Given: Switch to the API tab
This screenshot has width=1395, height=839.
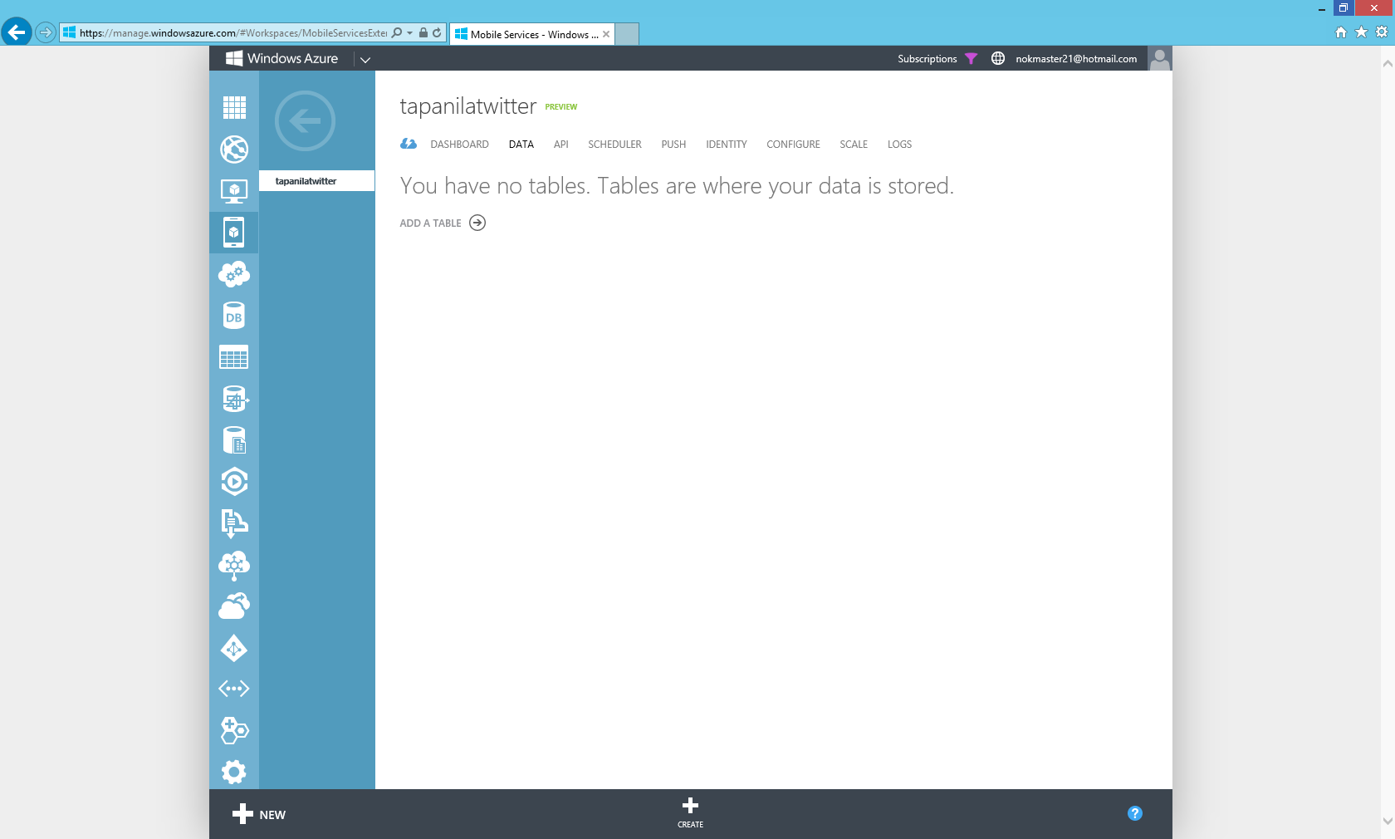Looking at the screenshot, I should (x=561, y=145).
